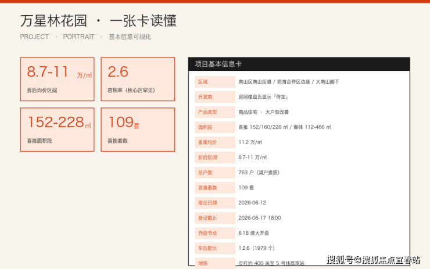The image size is (430, 269).
Task: Select the 2.6 容积率 card
Action: point(138,79)
